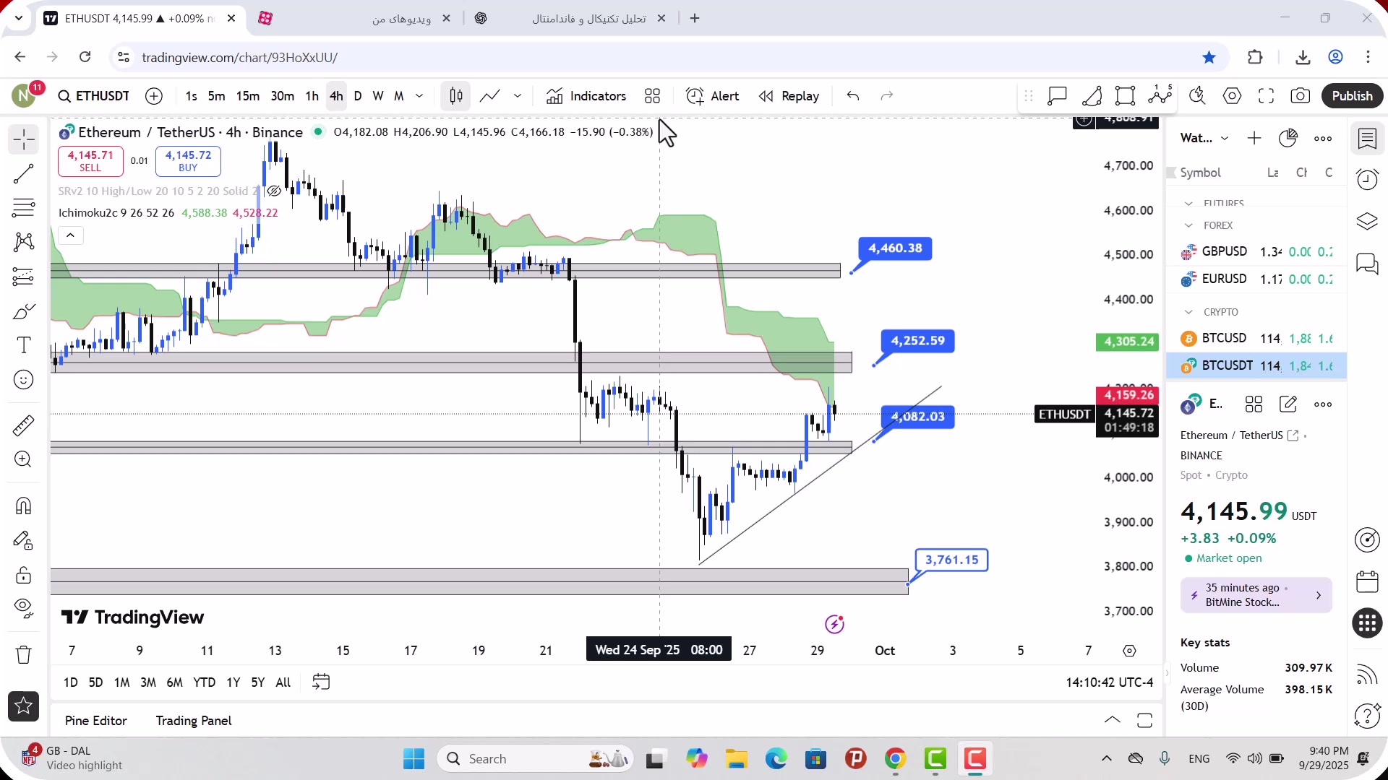Start bar Replay mode
This screenshot has width=1388, height=780.
(789, 96)
